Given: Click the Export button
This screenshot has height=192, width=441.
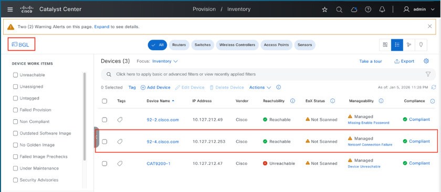Looking at the screenshot, I should click(x=404, y=61).
